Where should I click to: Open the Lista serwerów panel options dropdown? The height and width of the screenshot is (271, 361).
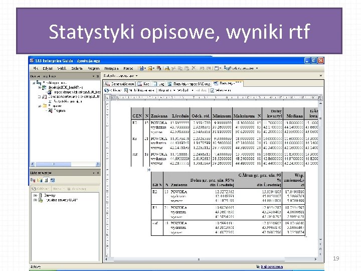click(94, 173)
